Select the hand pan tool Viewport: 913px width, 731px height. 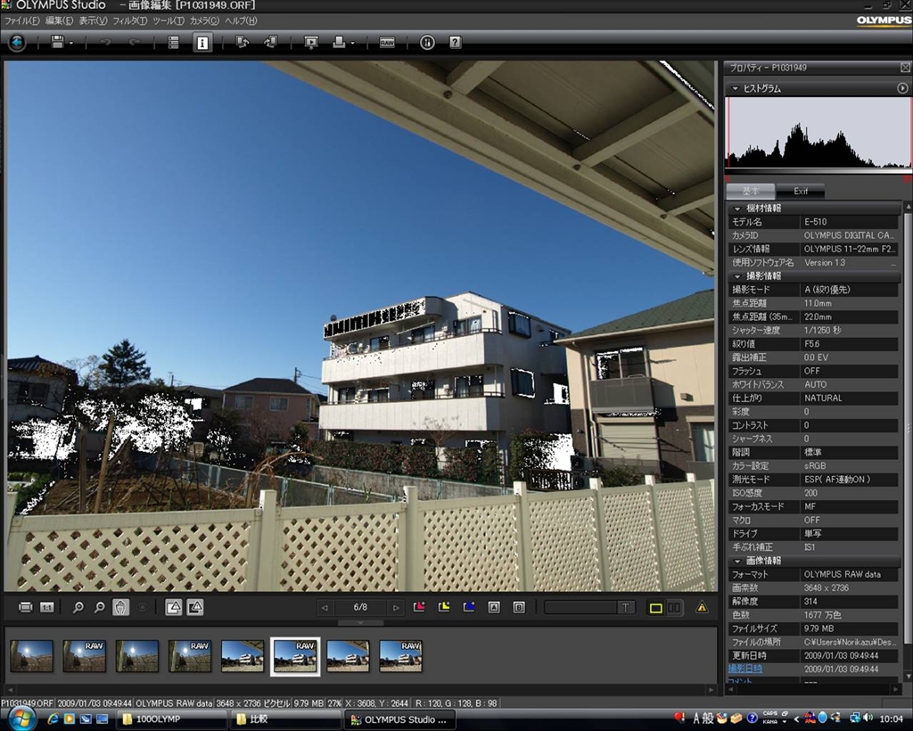click(x=121, y=607)
